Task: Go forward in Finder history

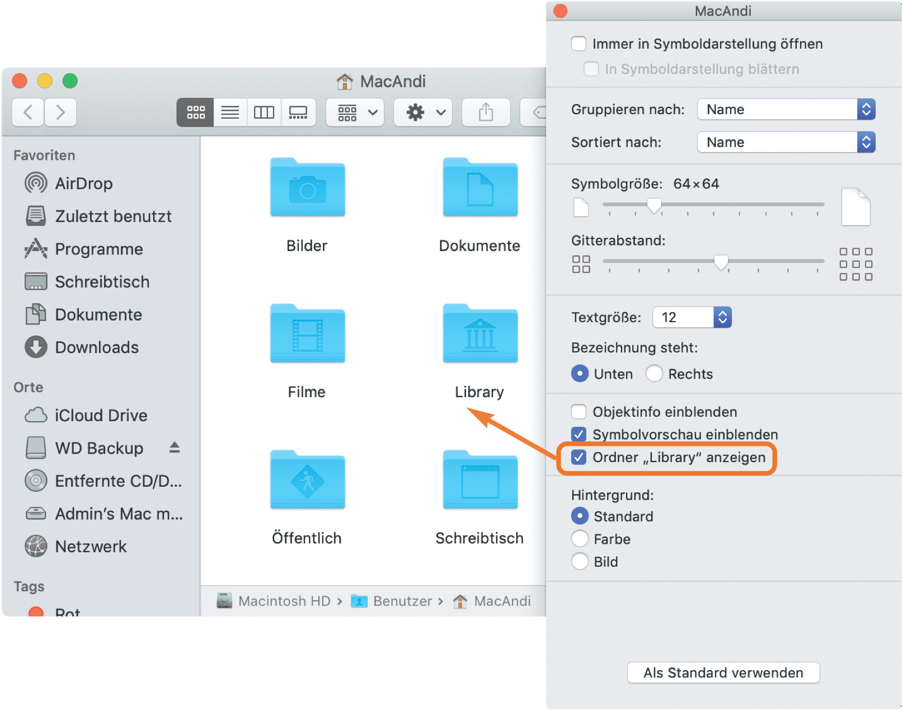Action: (x=60, y=112)
